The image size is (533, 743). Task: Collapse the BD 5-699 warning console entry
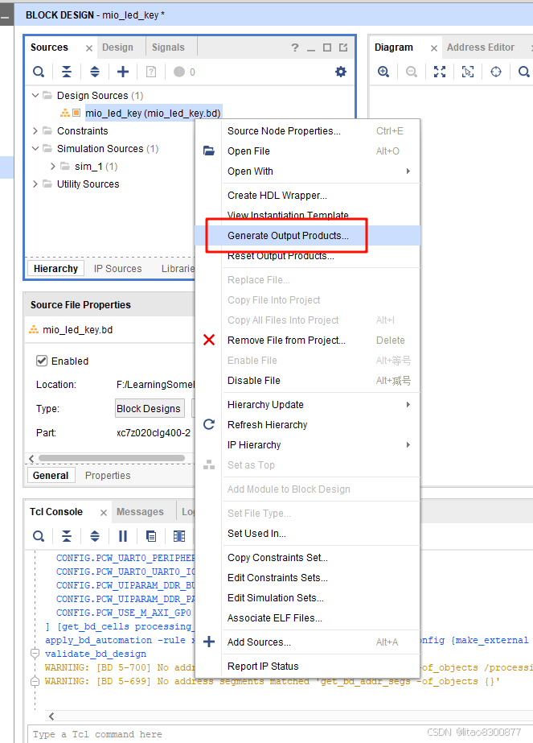pyautogui.click(x=35, y=681)
